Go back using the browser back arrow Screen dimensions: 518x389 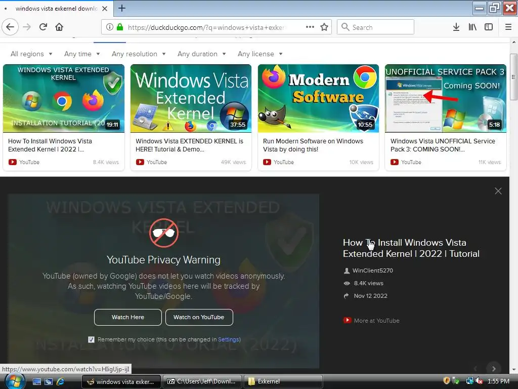point(10,27)
